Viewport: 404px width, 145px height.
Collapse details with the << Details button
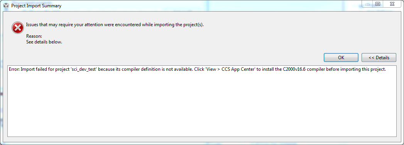pos(379,57)
